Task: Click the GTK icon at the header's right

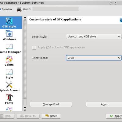Action: (121, 20)
